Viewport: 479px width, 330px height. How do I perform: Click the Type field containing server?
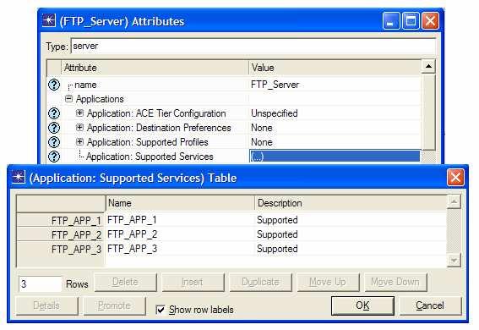pos(253,47)
